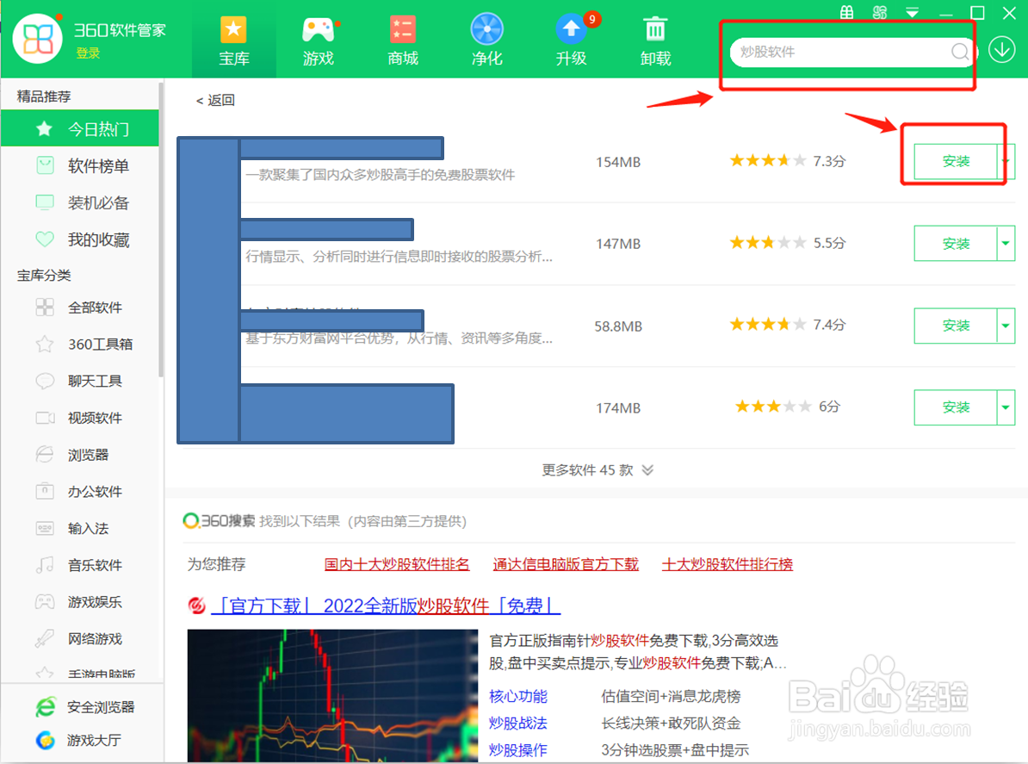Click description 一款聚集了国内众多炒股高手的免费股票软件
The height and width of the screenshot is (764, 1028).
point(381,175)
